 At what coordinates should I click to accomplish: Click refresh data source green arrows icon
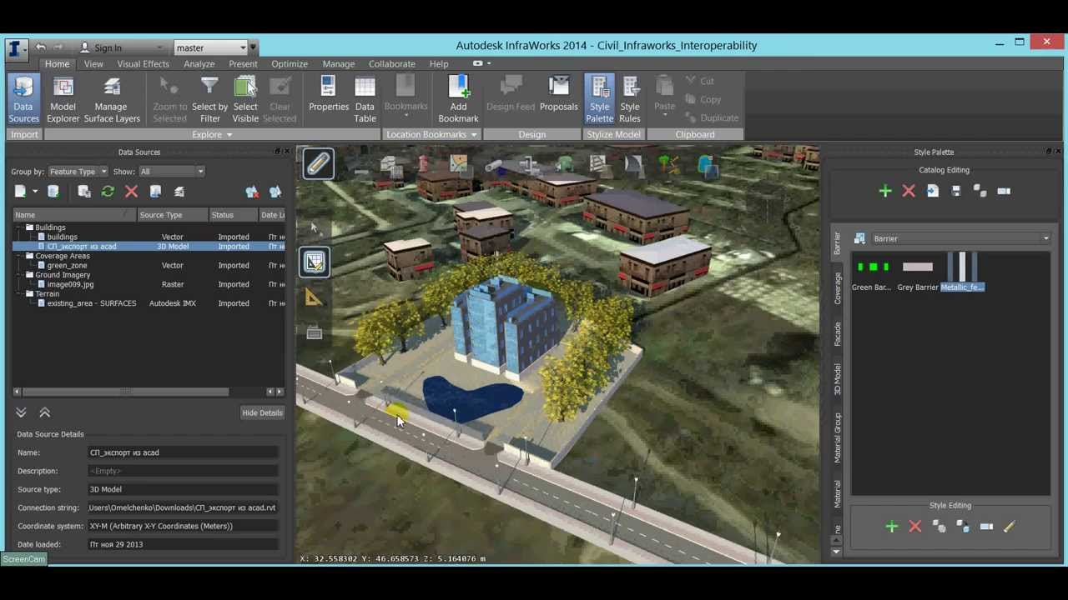point(108,192)
